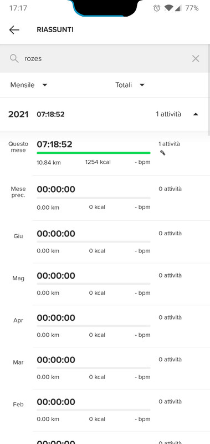Select the Mag month entry

pos(105,284)
